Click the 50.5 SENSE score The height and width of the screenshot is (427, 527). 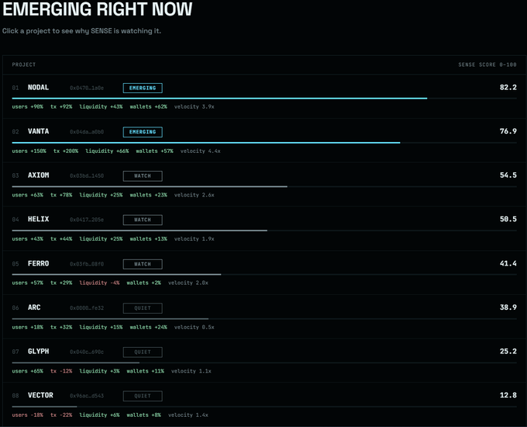508,219
